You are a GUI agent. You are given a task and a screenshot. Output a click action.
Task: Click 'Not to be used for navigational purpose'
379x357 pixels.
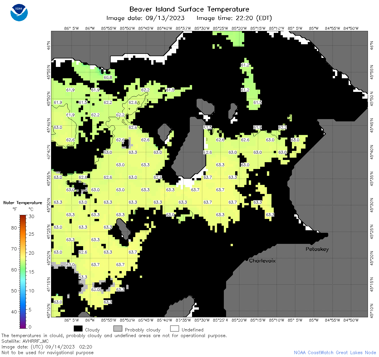[x=47, y=352]
